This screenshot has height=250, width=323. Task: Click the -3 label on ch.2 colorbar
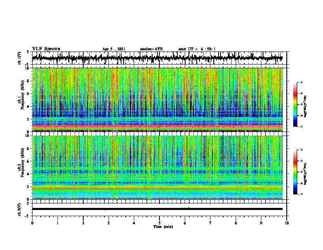301,150
